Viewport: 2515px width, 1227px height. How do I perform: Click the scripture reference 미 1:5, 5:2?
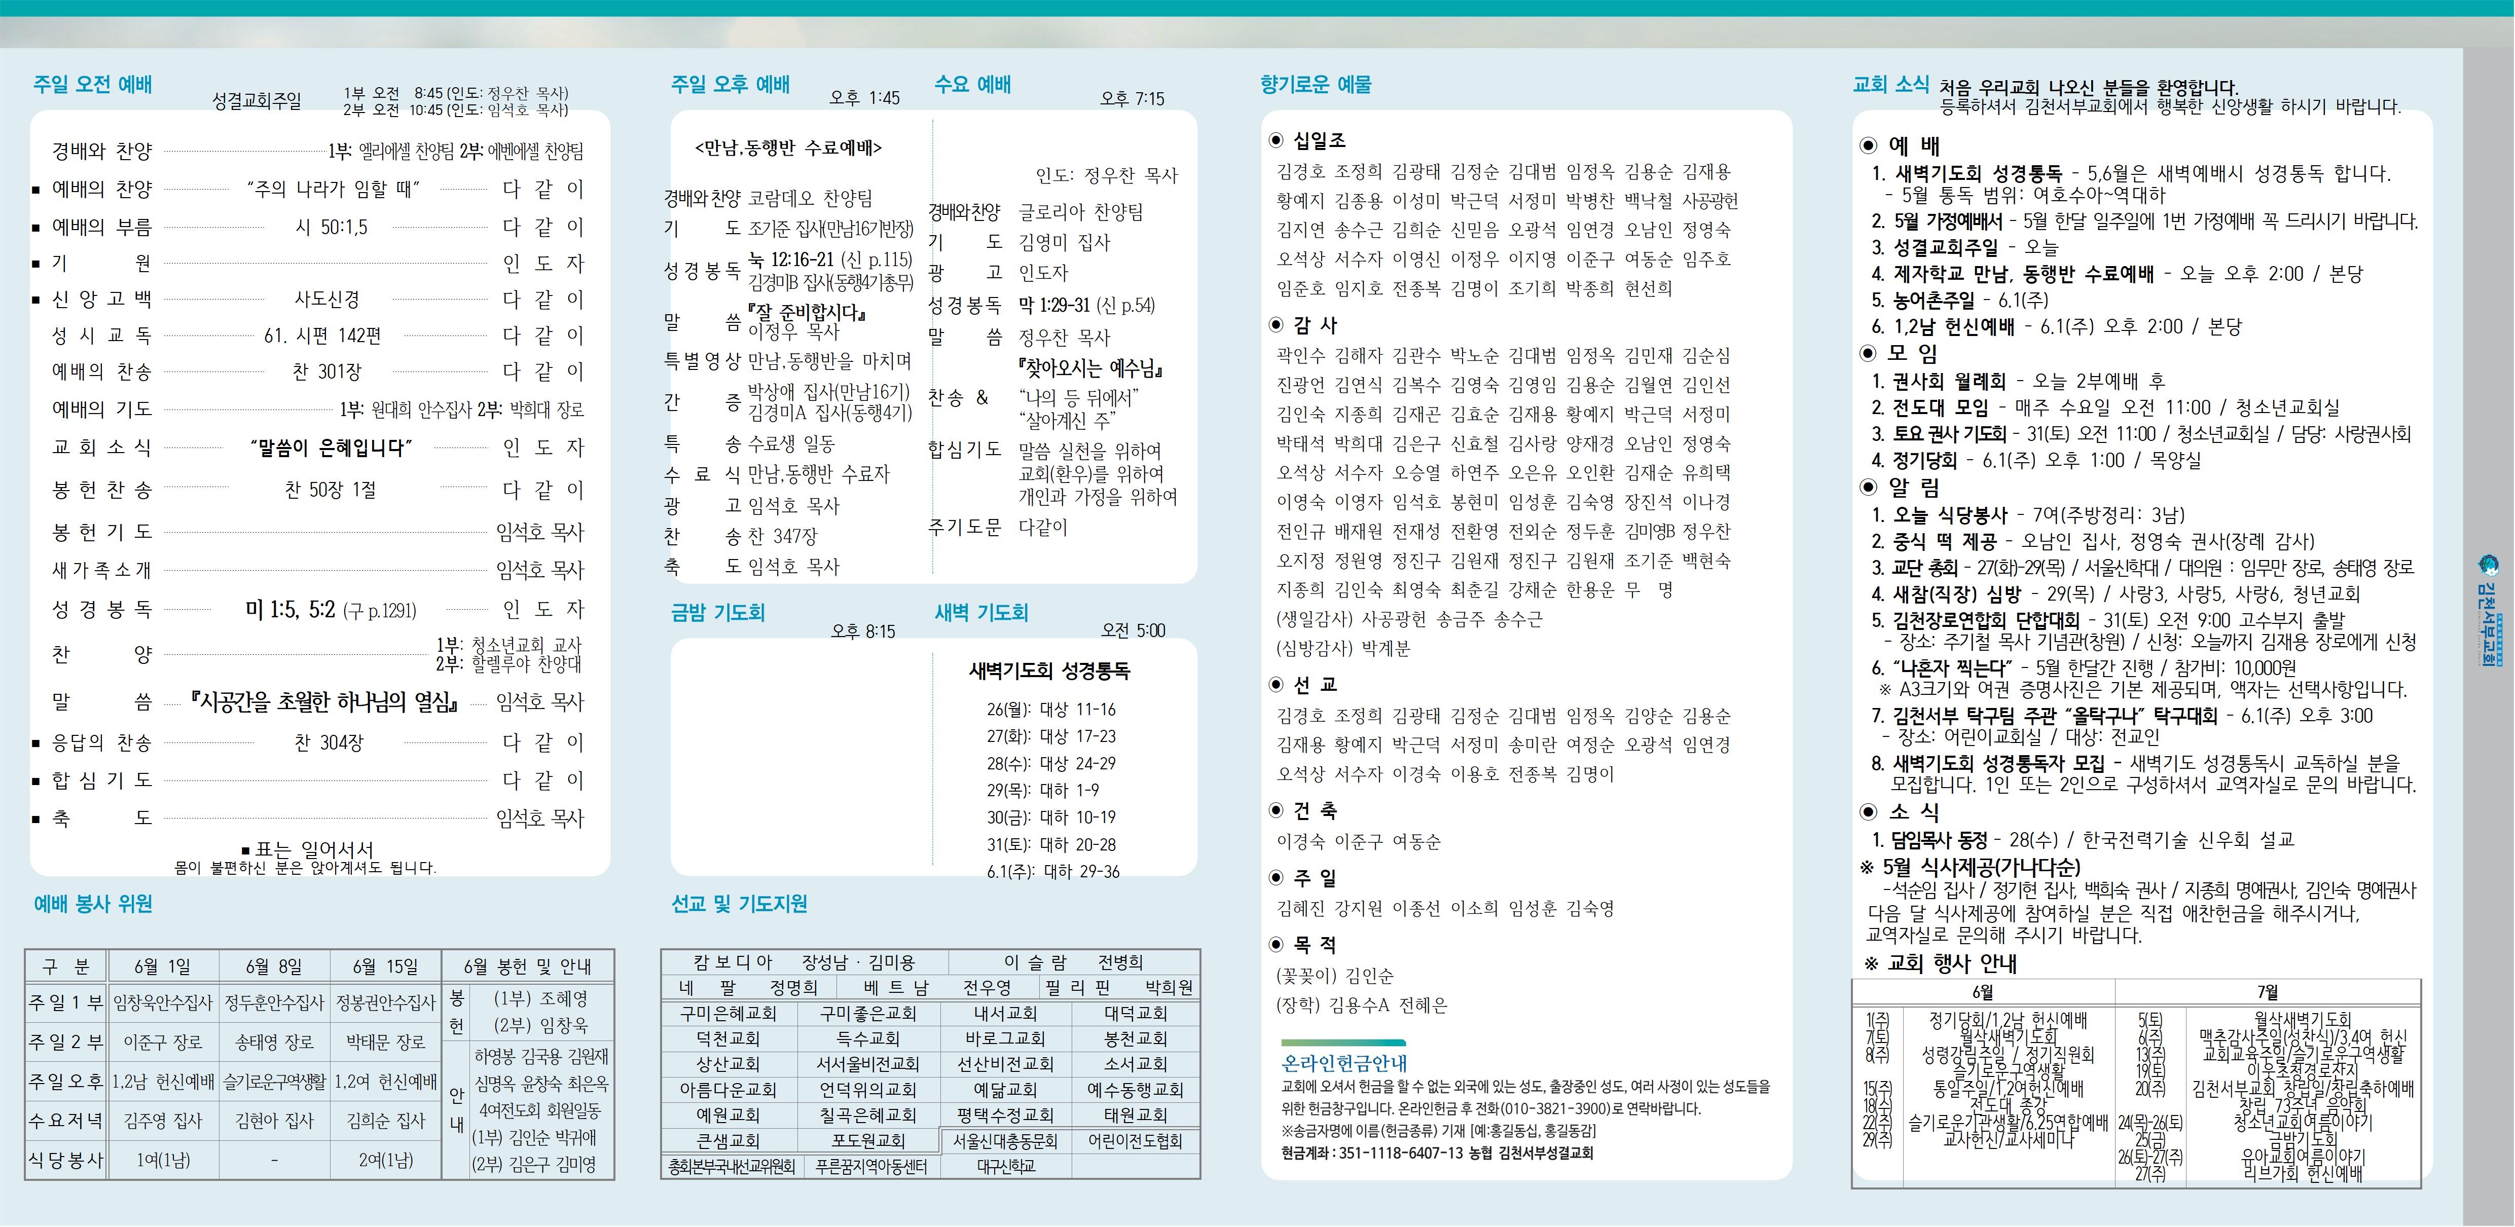tap(290, 610)
